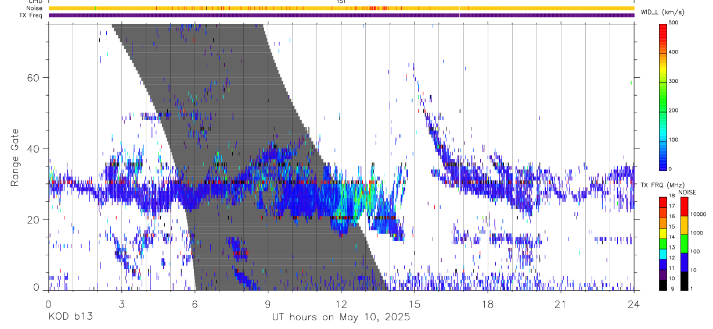Screen dimensions: 713x329
Task: Click the 'NOISE' legend title
Action: 687,192
